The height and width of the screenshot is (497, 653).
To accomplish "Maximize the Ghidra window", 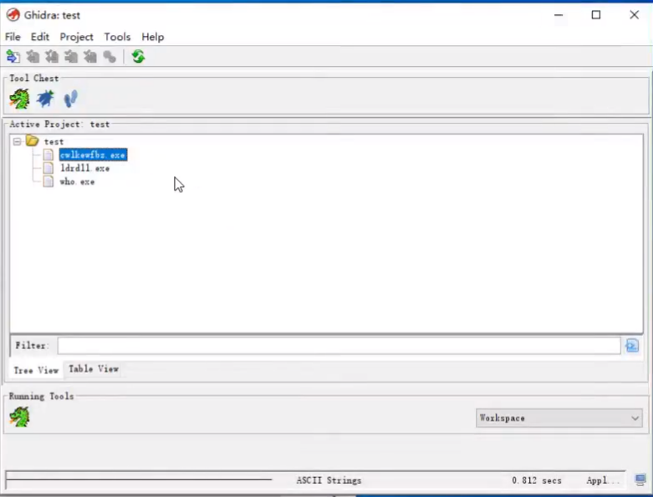I will click(596, 15).
